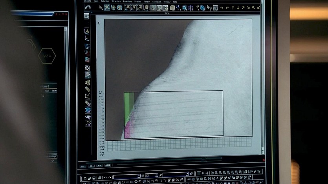Click the large Undo arrow in top toolbar
Image resolution: width=328 pixels, height=184 pixels.
pos(88,7)
